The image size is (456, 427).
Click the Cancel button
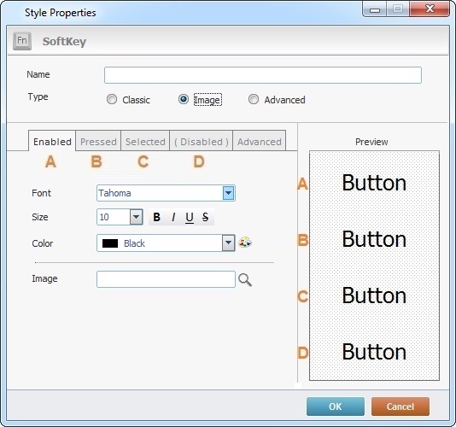tap(400, 407)
